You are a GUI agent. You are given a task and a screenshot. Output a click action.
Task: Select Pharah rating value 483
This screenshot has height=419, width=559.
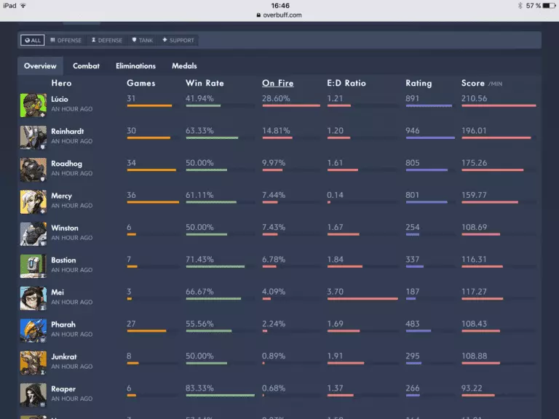413,324
